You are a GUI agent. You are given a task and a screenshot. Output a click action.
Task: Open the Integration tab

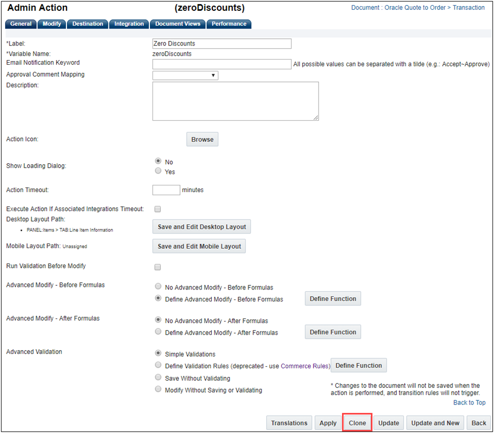[129, 24]
